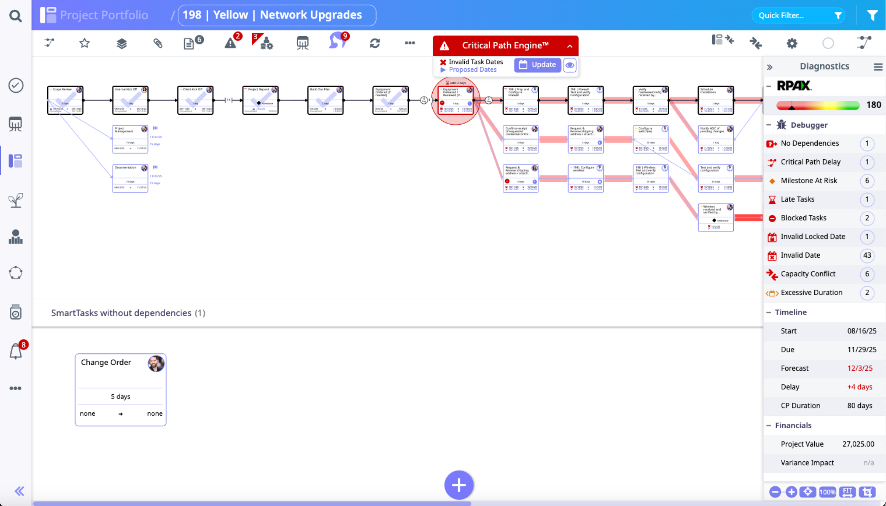Click the settings gear icon
Viewport: 886px width, 506px height.
coord(792,43)
